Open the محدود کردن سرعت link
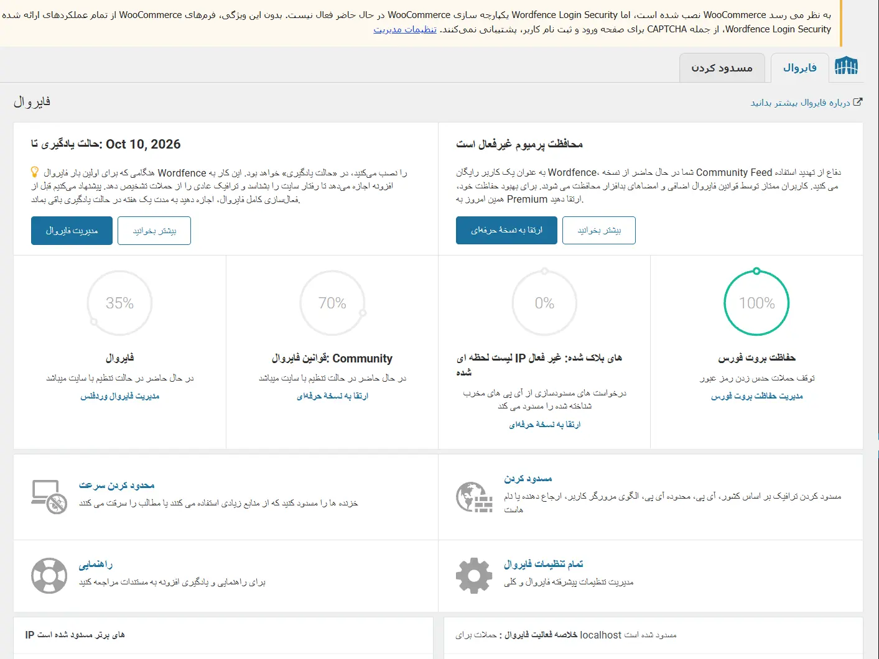 (x=116, y=485)
